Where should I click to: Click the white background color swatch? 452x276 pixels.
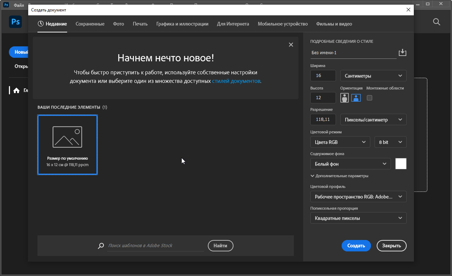401,164
